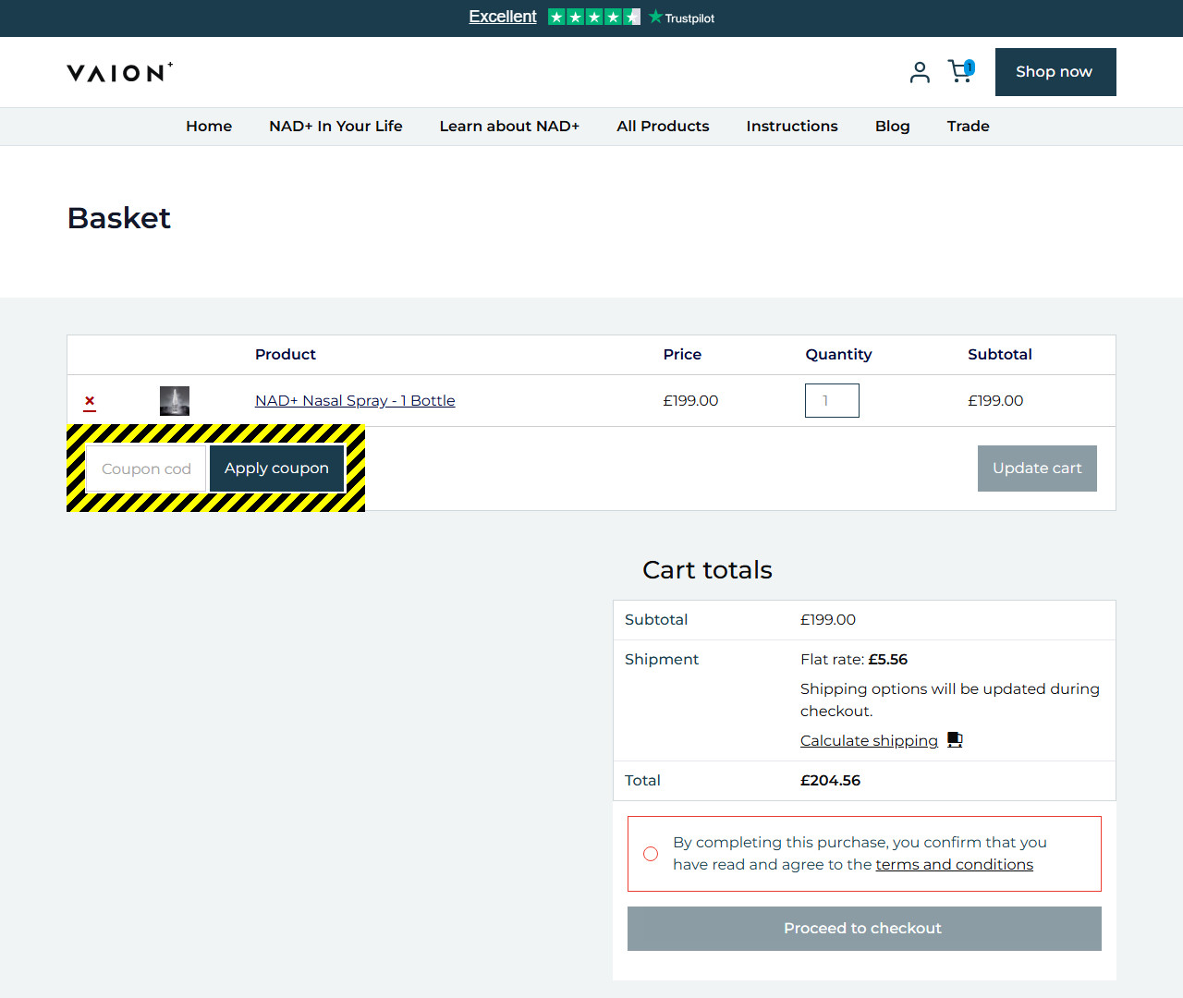Open the Trade menu item
Viewport: 1183px width, 998px height.
[968, 127]
